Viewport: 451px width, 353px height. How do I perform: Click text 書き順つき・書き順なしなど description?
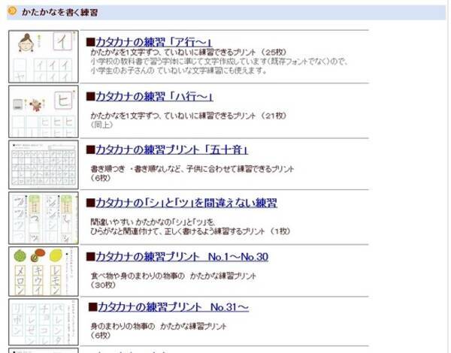pos(192,169)
